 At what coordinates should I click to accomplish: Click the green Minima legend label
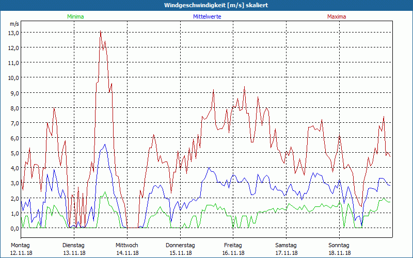coord(75,17)
